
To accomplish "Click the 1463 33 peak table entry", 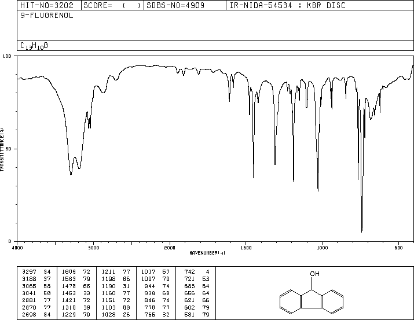I will tap(76, 293).
